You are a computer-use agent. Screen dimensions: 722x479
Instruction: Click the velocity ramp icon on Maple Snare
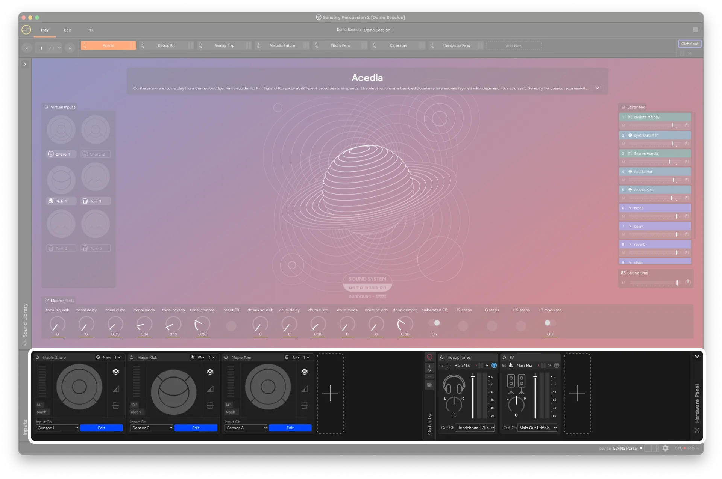coord(116,389)
